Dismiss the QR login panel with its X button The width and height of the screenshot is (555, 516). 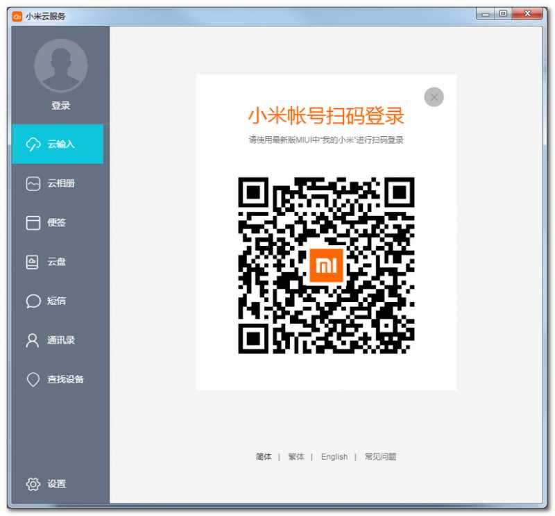tap(434, 97)
